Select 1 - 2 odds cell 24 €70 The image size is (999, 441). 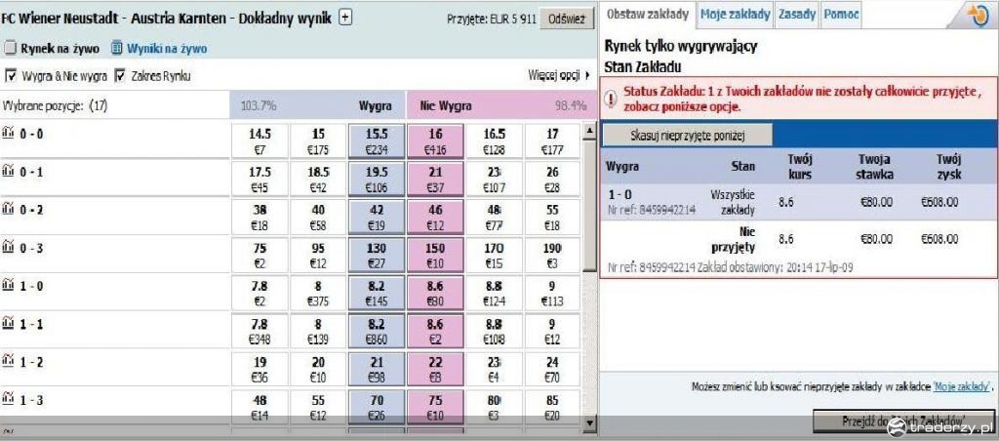pyautogui.click(x=552, y=369)
